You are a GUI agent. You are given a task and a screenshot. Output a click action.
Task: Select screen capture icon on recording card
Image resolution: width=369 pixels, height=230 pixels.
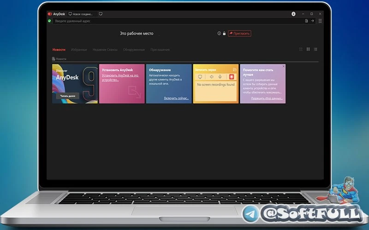click(200, 77)
